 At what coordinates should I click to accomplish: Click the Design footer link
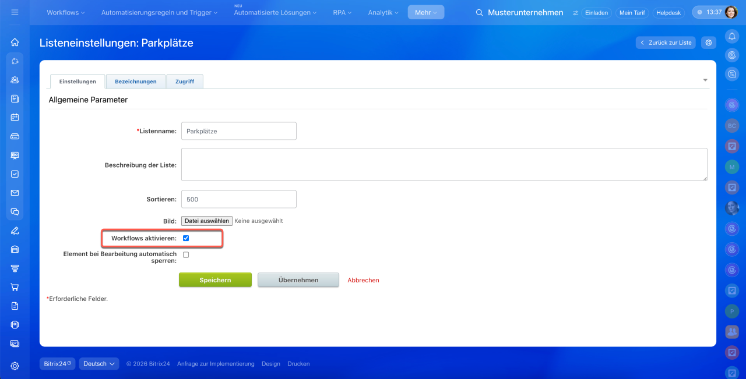271,364
